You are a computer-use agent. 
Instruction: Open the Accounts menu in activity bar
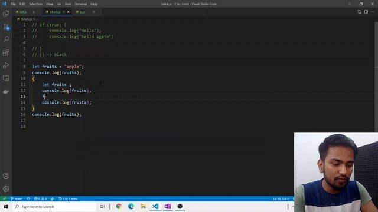tap(6, 176)
